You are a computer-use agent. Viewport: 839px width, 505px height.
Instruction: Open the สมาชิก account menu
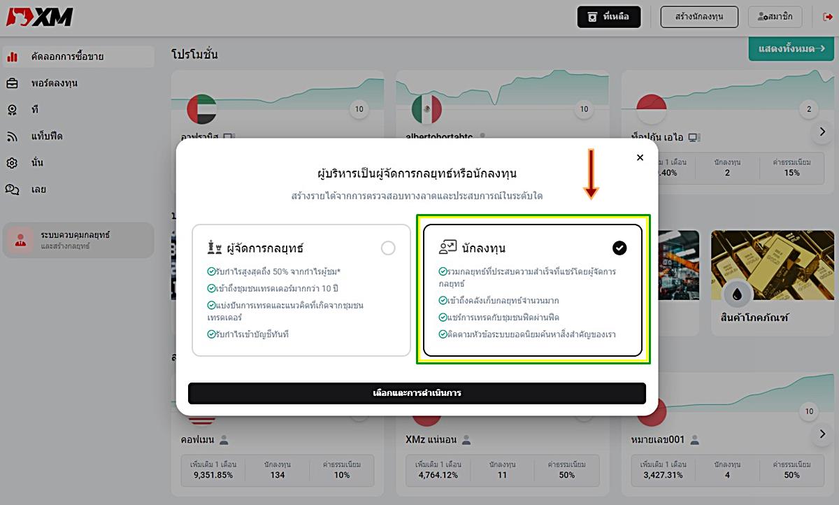tap(775, 17)
